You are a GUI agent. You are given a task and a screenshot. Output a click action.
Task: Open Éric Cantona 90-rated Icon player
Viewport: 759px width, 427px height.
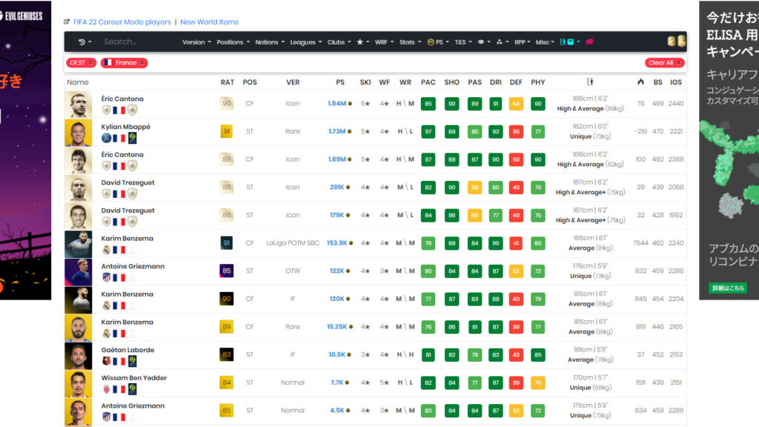(122, 99)
